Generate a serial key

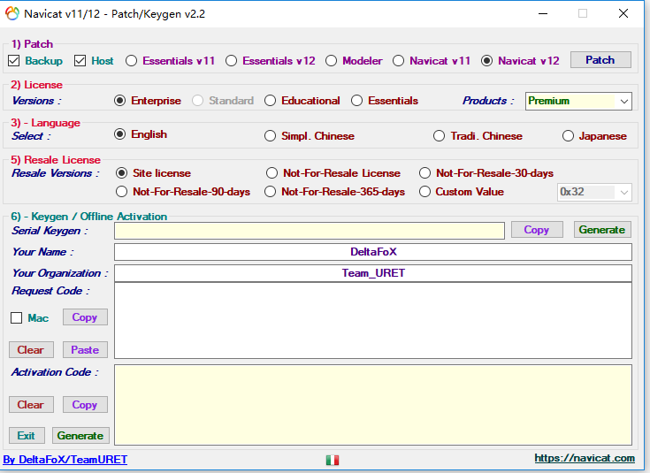(602, 230)
